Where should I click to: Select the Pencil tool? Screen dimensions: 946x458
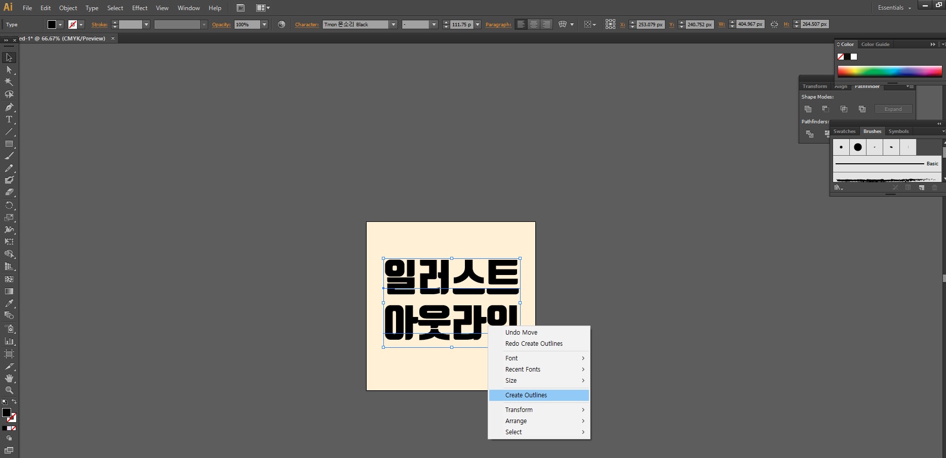click(9, 168)
